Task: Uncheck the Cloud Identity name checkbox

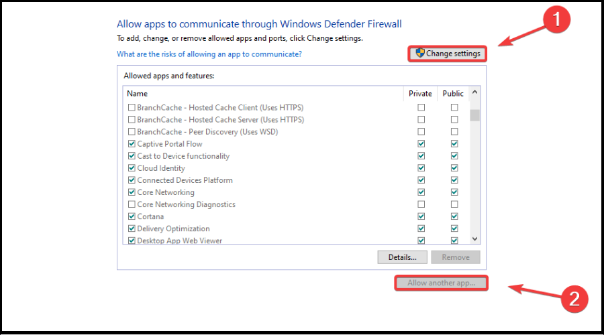Action: 132,168
